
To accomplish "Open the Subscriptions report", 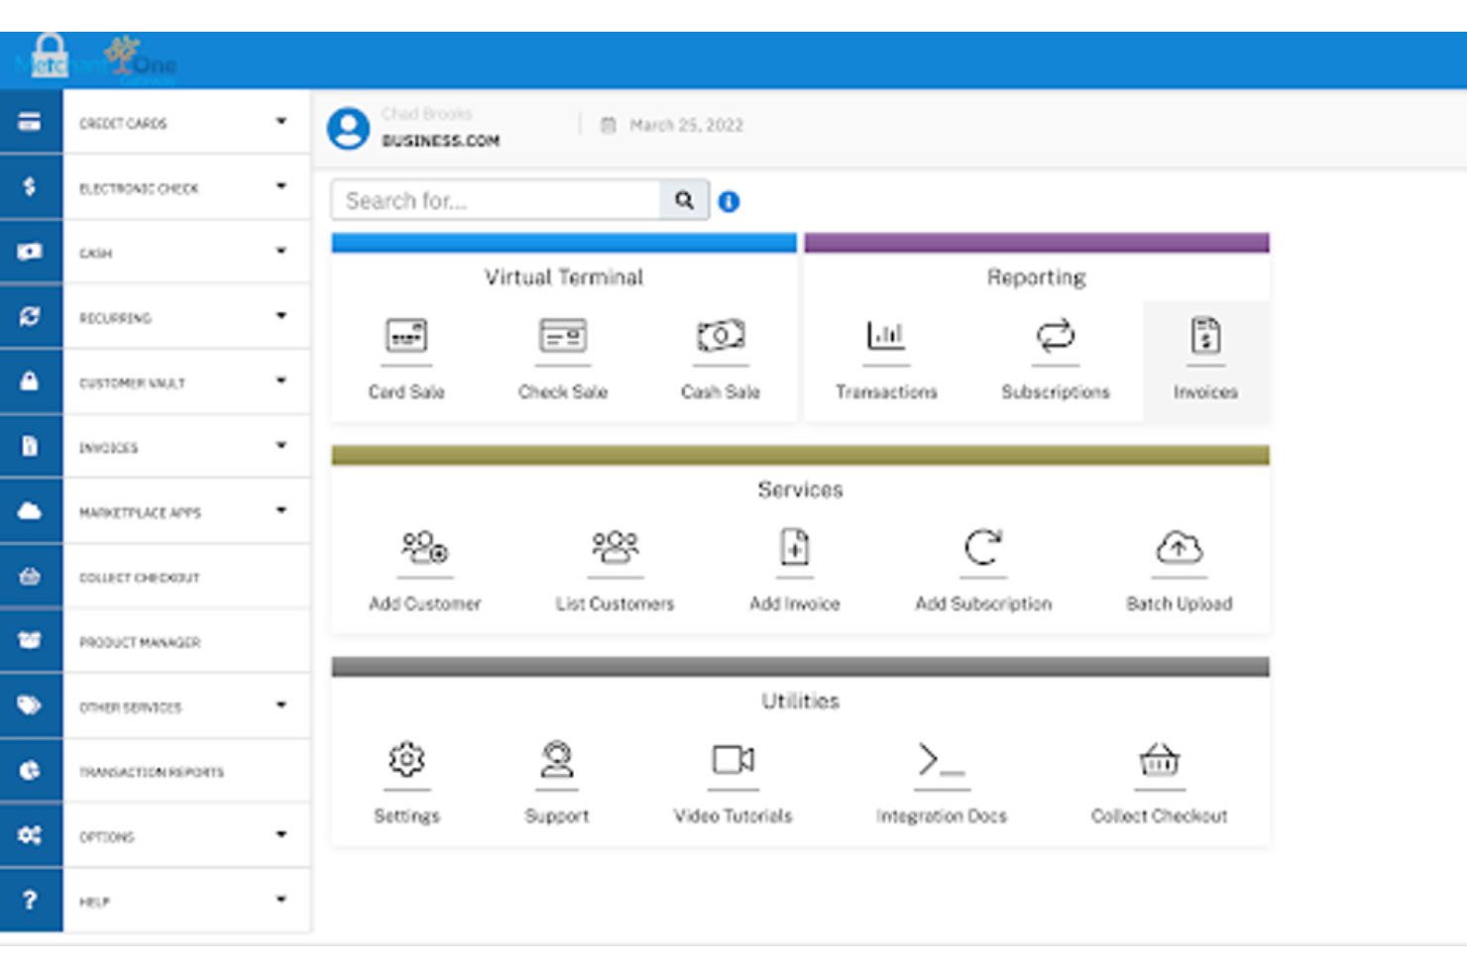I will click(x=1055, y=357).
